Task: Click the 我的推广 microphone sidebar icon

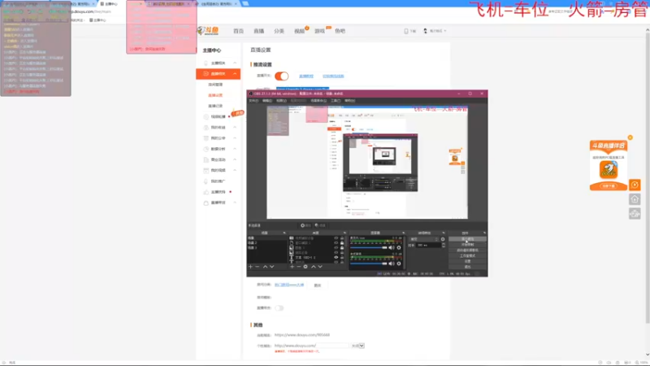Action: pyautogui.click(x=206, y=181)
